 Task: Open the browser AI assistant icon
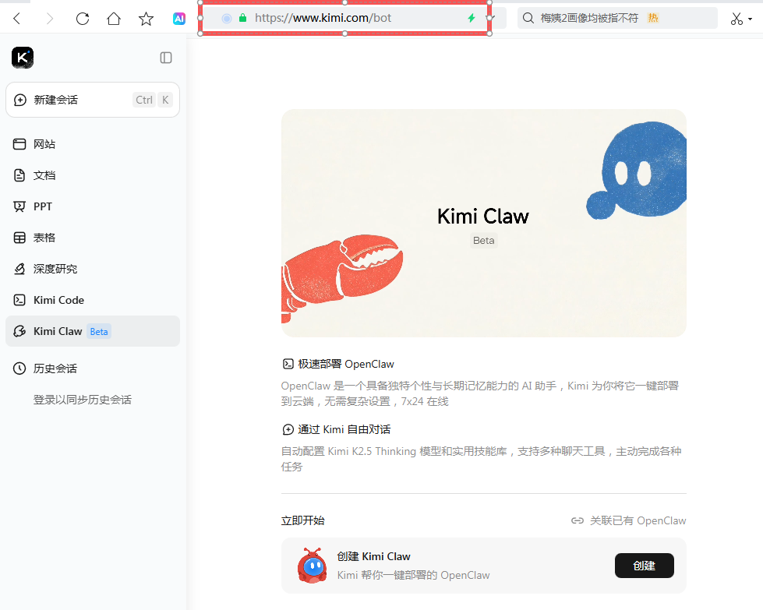[179, 19]
